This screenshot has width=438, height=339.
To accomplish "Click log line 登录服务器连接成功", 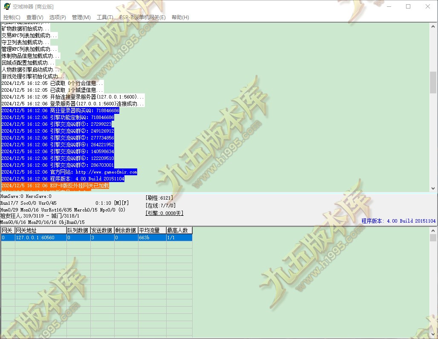I will [73, 104].
